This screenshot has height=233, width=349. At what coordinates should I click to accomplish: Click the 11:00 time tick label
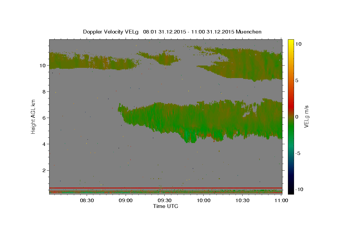(x=281, y=200)
